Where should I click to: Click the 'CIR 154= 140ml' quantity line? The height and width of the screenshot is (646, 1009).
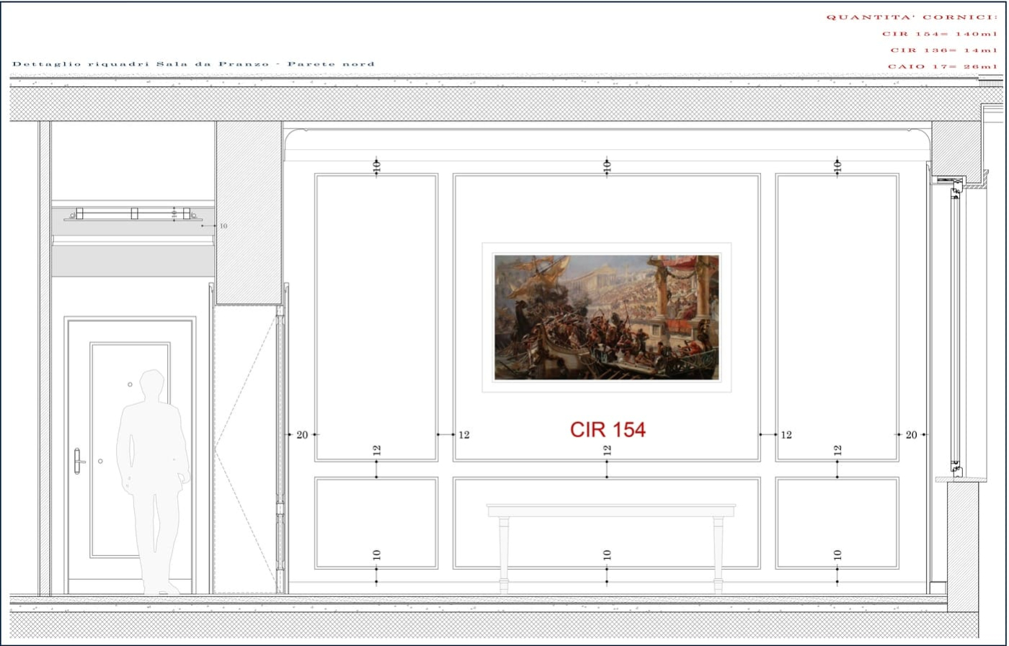tap(940, 34)
